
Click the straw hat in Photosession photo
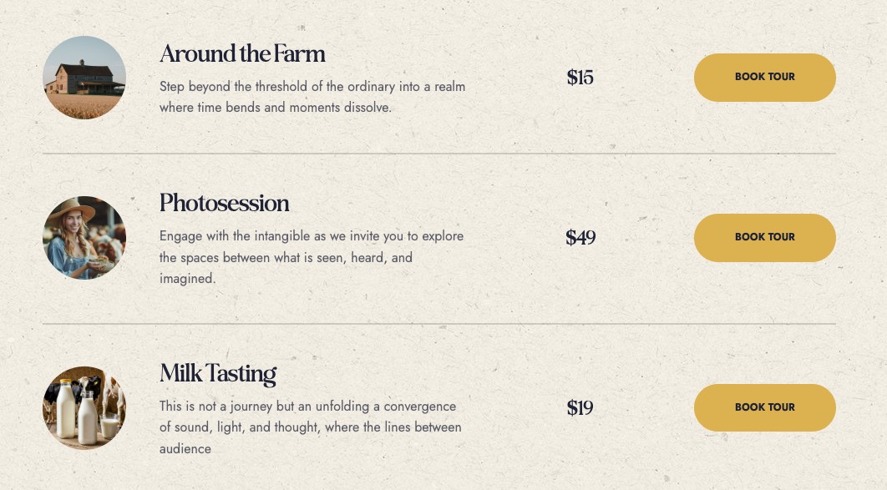(72, 210)
